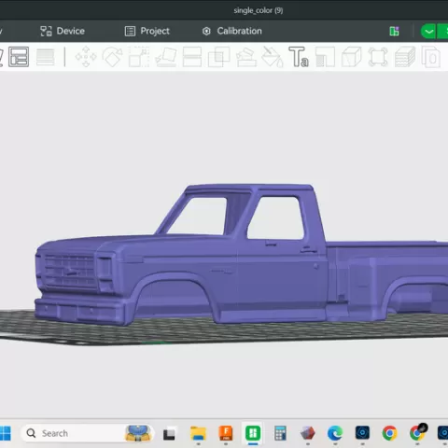Image resolution: width=448 pixels, height=448 pixels.
Task: Select the corner-shaped Seam painting tool
Action: click(x=325, y=57)
